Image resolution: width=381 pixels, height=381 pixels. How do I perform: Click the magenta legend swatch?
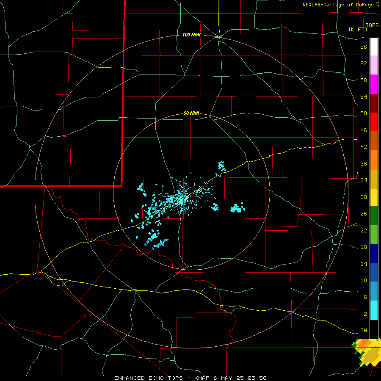tap(374, 84)
